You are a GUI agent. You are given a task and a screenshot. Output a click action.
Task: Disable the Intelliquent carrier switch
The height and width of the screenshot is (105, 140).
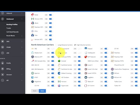[x=106, y=53]
